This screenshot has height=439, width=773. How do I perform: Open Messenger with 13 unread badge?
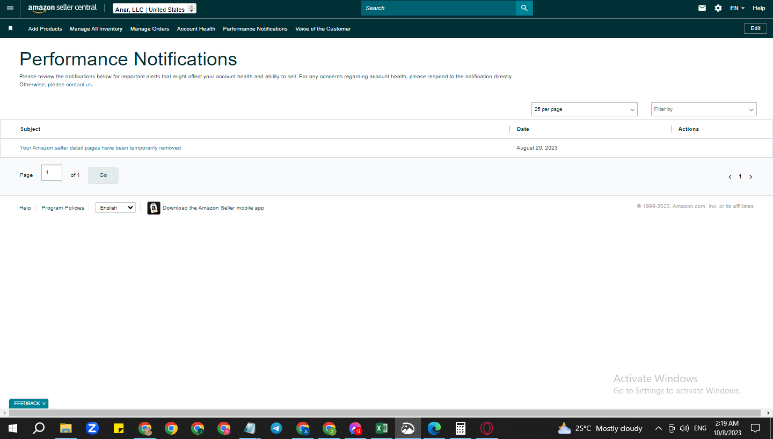355,428
